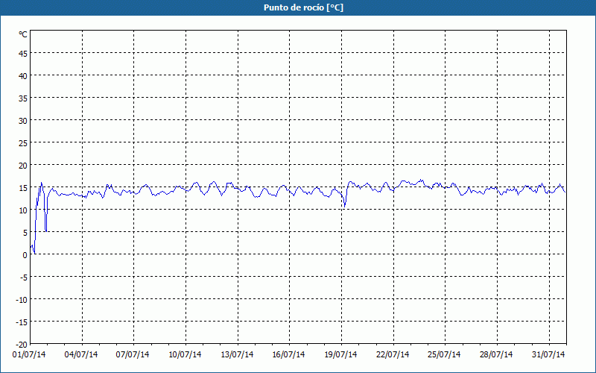Click the 28/07/14 date label

coord(496,355)
